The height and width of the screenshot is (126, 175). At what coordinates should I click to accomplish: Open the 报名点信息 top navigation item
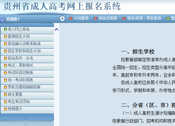108,18
